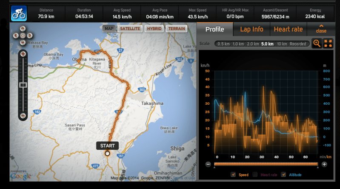Switch to the Lap Info tab
Viewport: 340px width, 189px height.
click(x=251, y=29)
